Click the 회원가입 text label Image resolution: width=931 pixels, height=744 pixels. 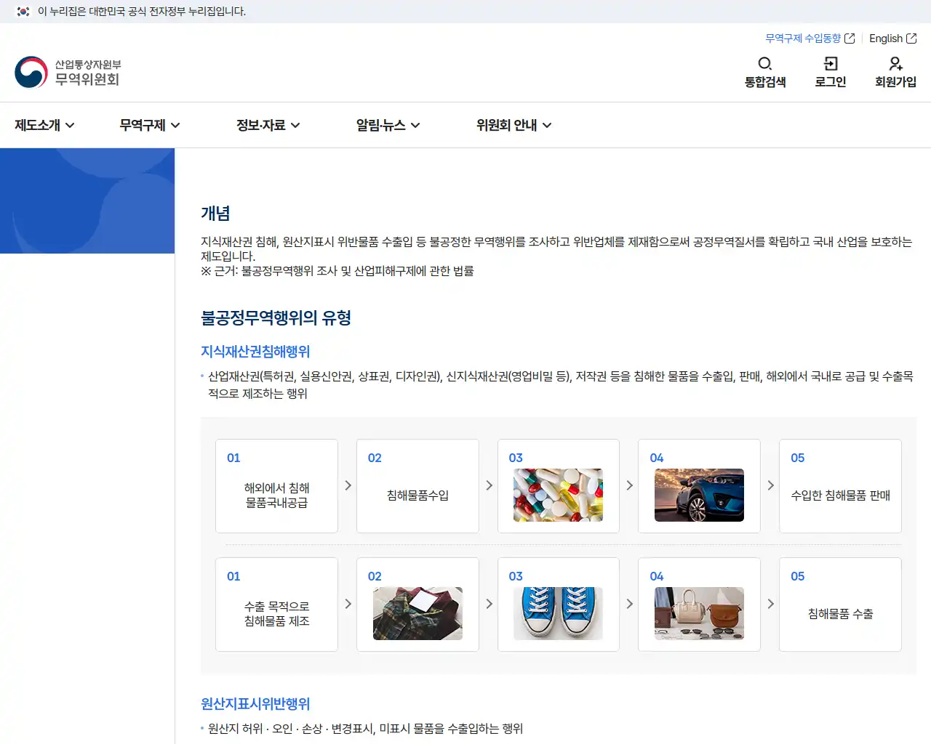[x=896, y=82]
